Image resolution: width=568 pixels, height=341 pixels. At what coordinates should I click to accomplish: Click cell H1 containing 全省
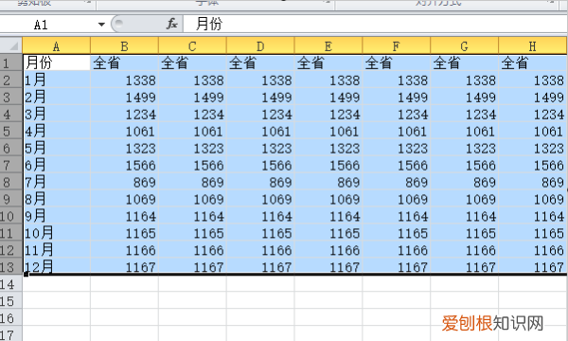tap(532, 63)
